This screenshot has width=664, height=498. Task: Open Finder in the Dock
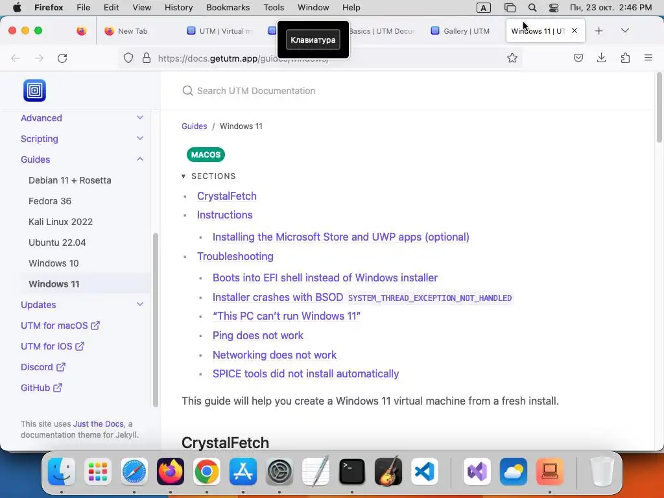(x=62, y=471)
